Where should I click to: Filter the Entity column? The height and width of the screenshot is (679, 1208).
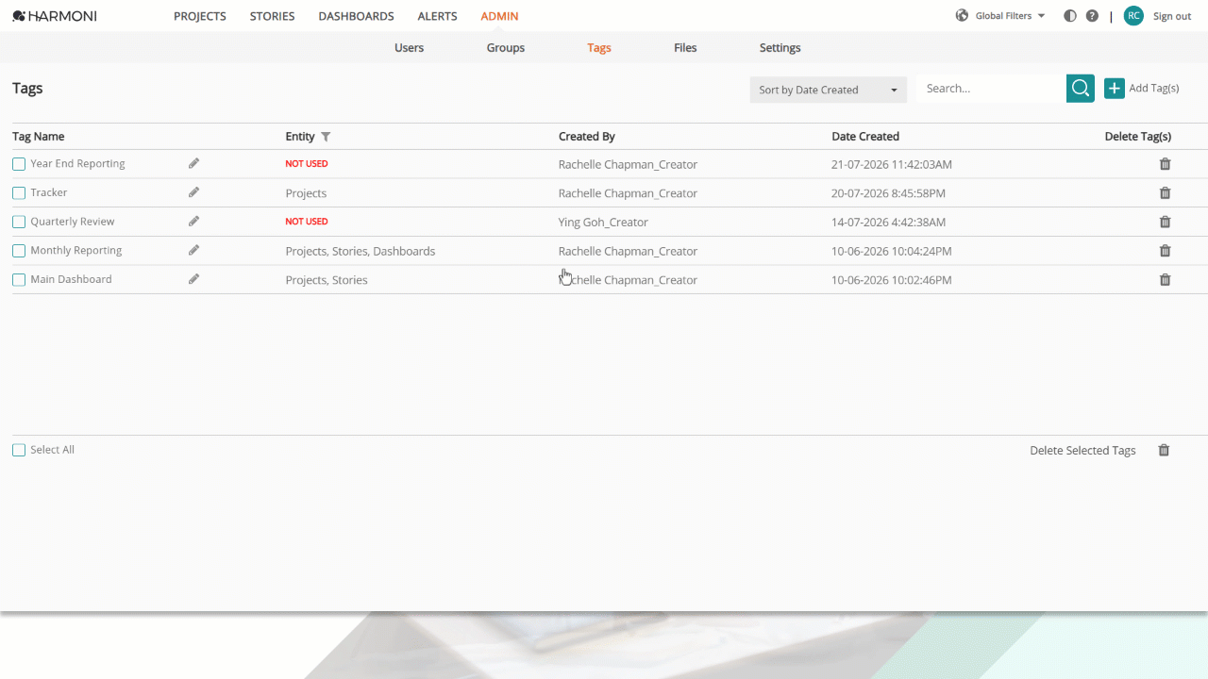click(x=326, y=137)
